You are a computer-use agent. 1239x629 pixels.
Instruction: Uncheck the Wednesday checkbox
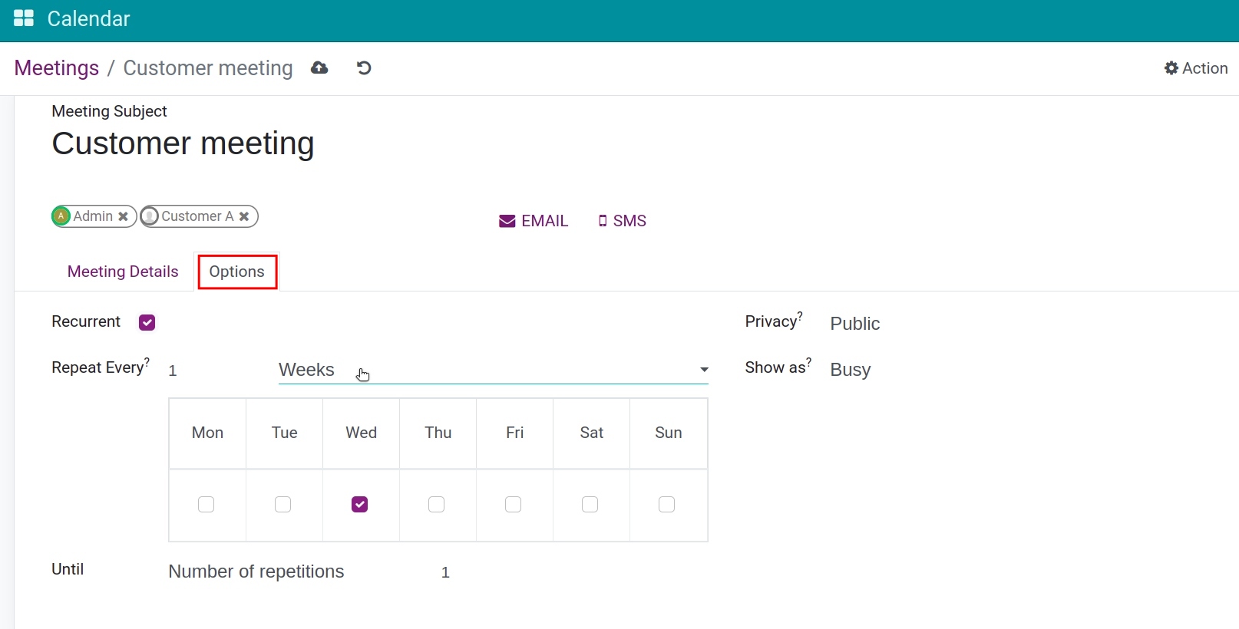click(360, 505)
